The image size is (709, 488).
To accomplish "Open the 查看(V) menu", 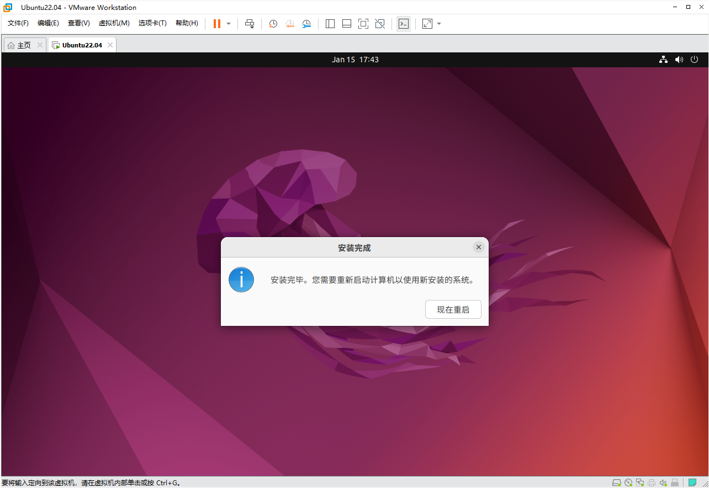I will click(x=79, y=23).
